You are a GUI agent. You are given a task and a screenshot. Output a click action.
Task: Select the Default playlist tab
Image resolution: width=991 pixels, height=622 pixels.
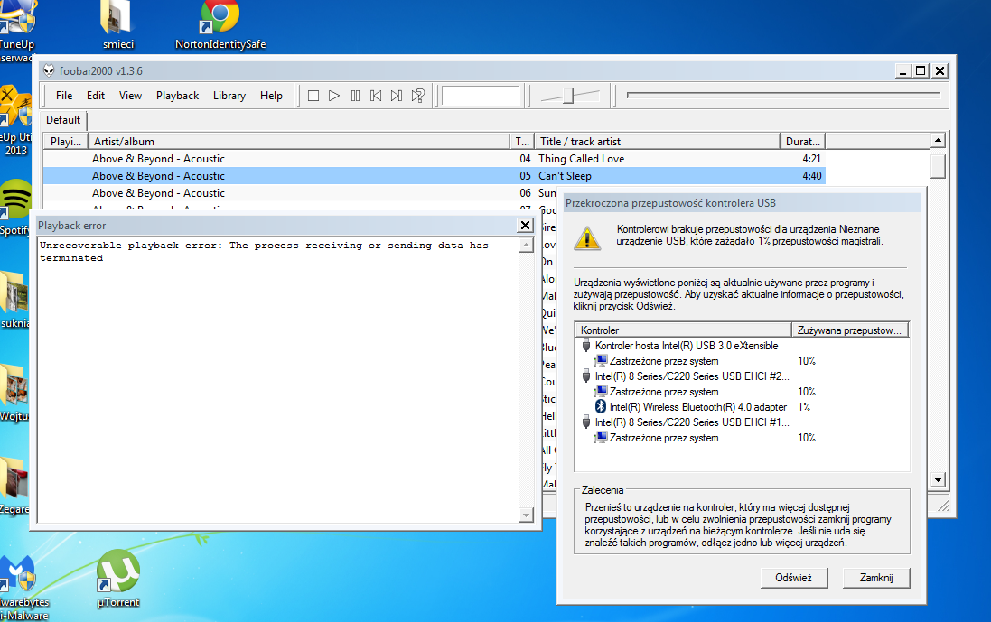coord(63,120)
